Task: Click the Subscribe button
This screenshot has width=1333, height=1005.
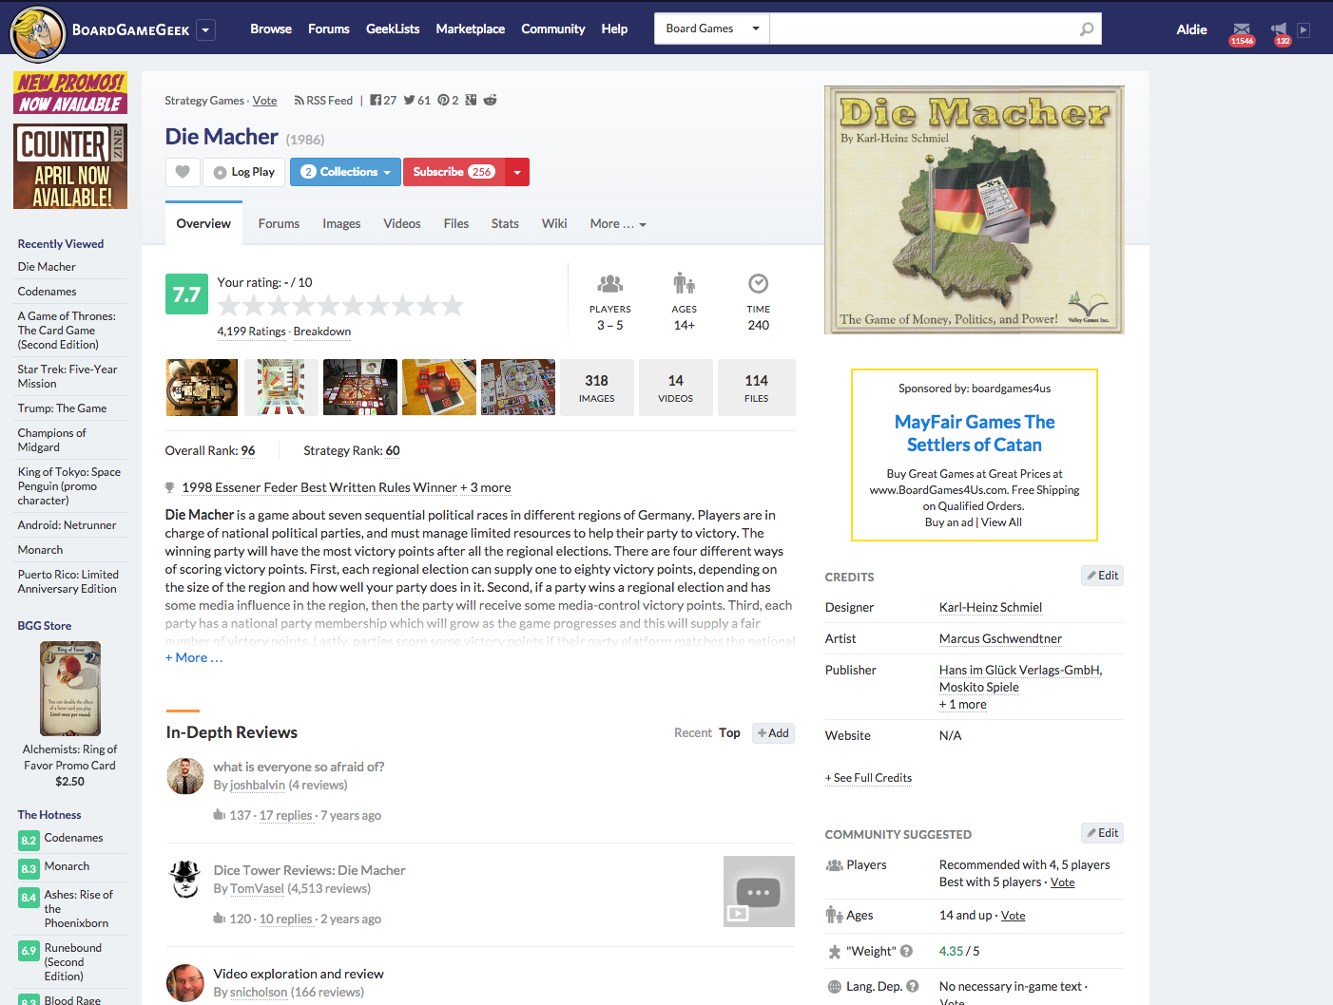Action: (x=454, y=172)
